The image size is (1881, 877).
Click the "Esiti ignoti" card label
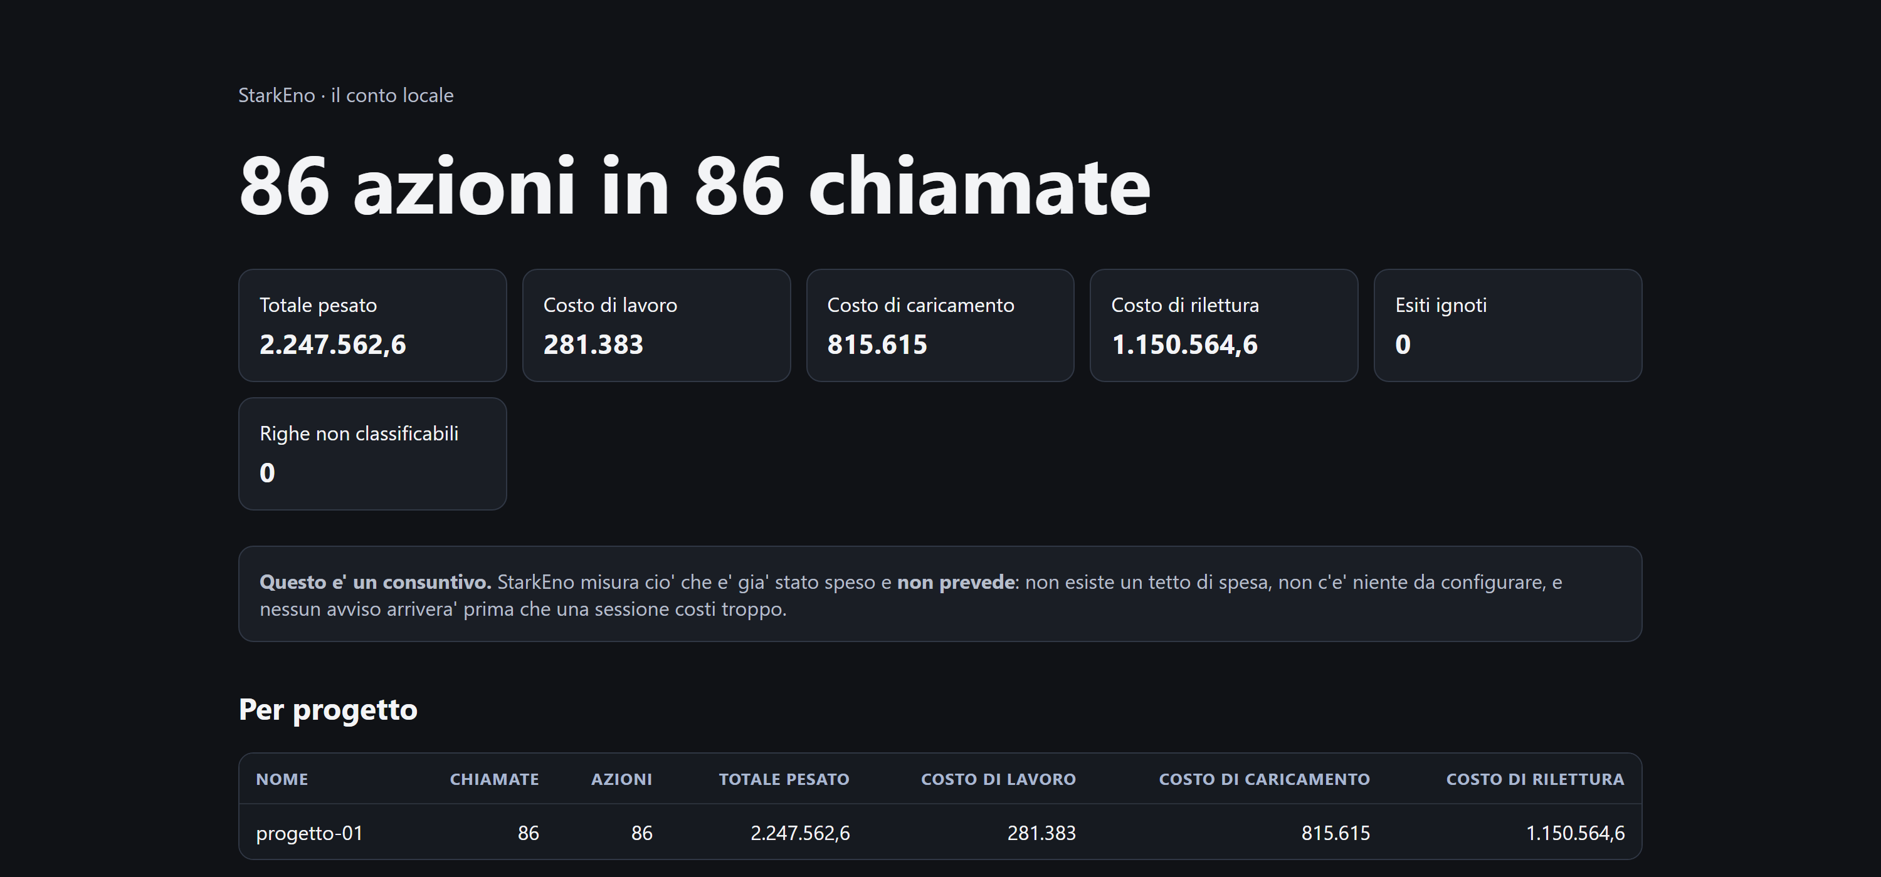[1441, 305]
